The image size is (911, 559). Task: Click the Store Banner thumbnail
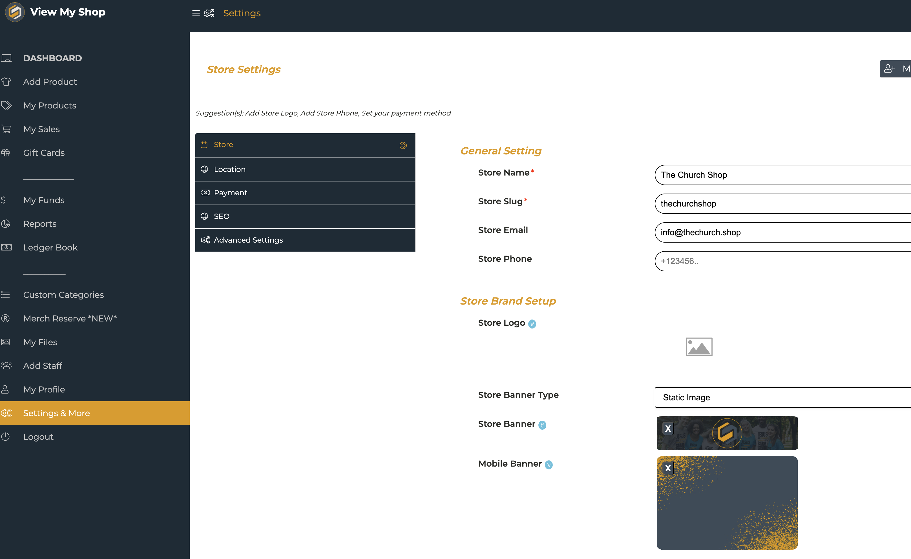click(x=727, y=433)
